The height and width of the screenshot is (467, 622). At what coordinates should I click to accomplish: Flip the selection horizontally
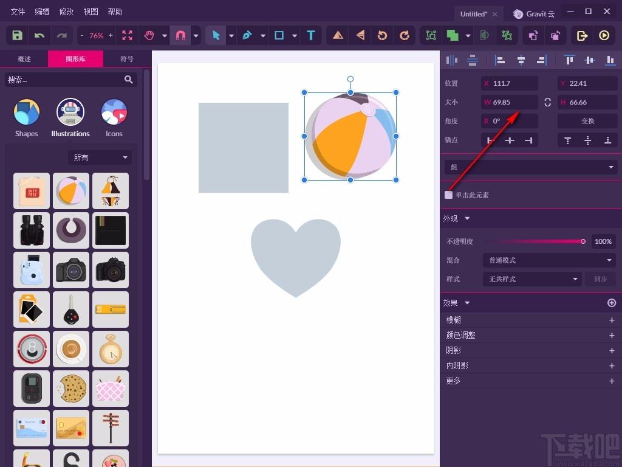pyautogui.click(x=338, y=35)
